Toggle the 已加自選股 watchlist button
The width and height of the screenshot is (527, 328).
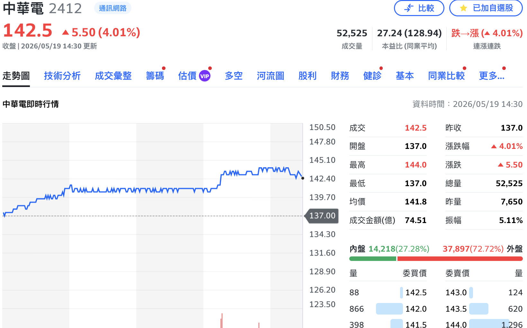[486, 8]
